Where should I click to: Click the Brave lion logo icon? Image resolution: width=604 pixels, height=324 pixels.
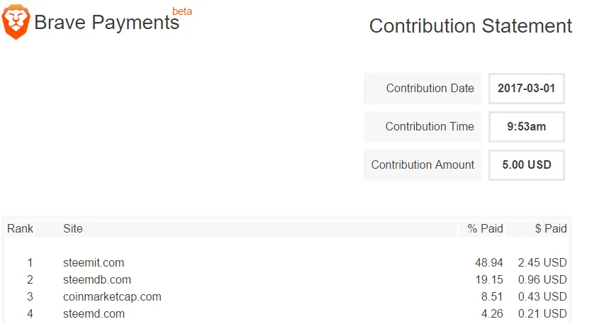pos(16,22)
